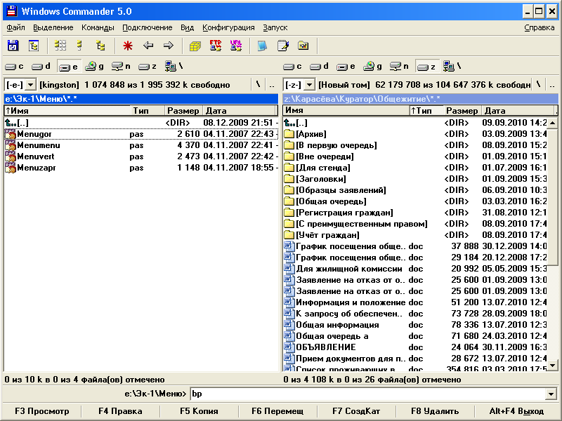Open the URL new FTP connection icon
Image resolution: width=562 pixels, height=421 pixels.
[x=236, y=46]
